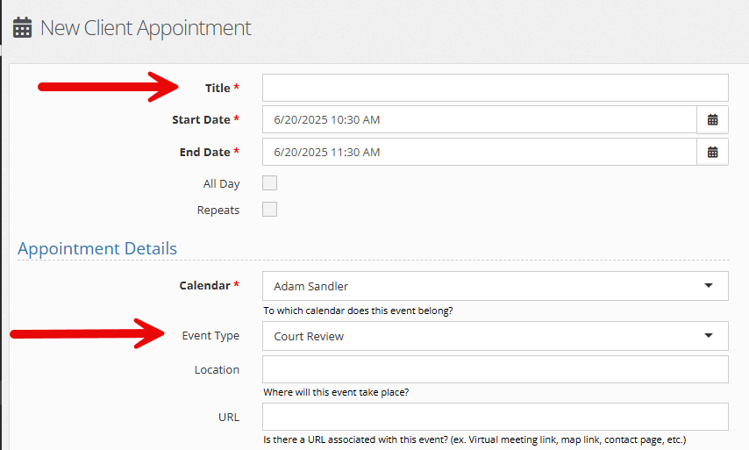This screenshot has height=450, width=749.
Task: Click the Start Date label
Action: pyautogui.click(x=201, y=120)
